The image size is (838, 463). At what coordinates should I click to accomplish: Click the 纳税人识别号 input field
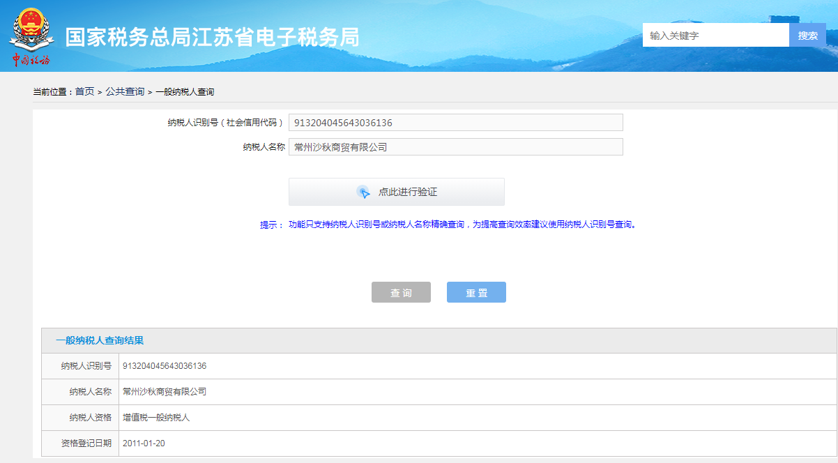click(455, 123)
